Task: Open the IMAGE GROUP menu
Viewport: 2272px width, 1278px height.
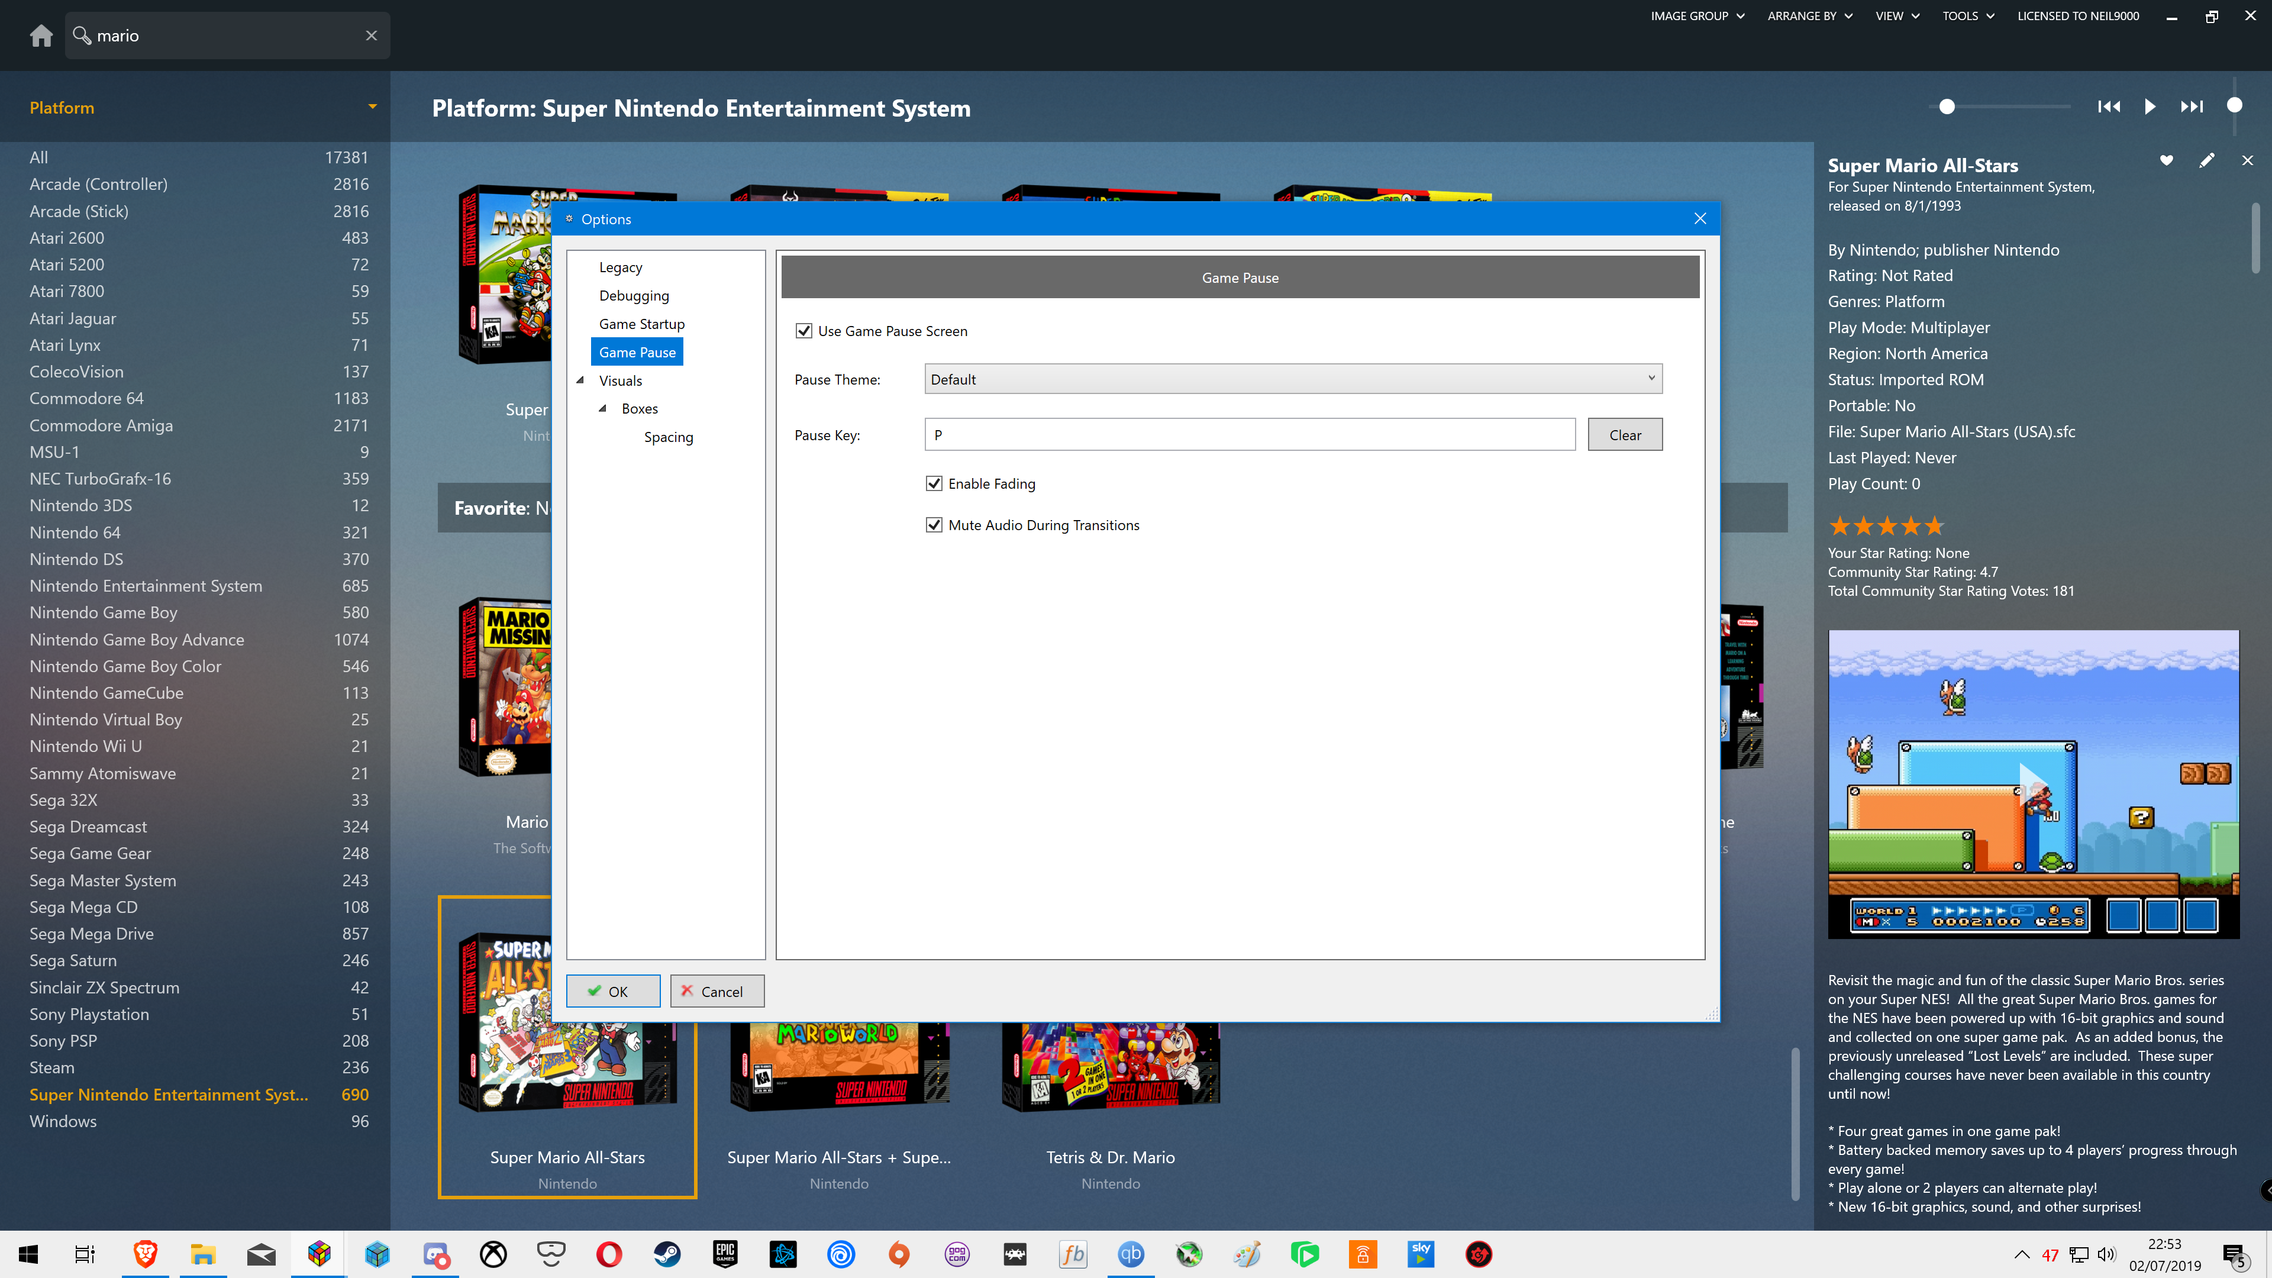Action: [x=1698, y=16]
